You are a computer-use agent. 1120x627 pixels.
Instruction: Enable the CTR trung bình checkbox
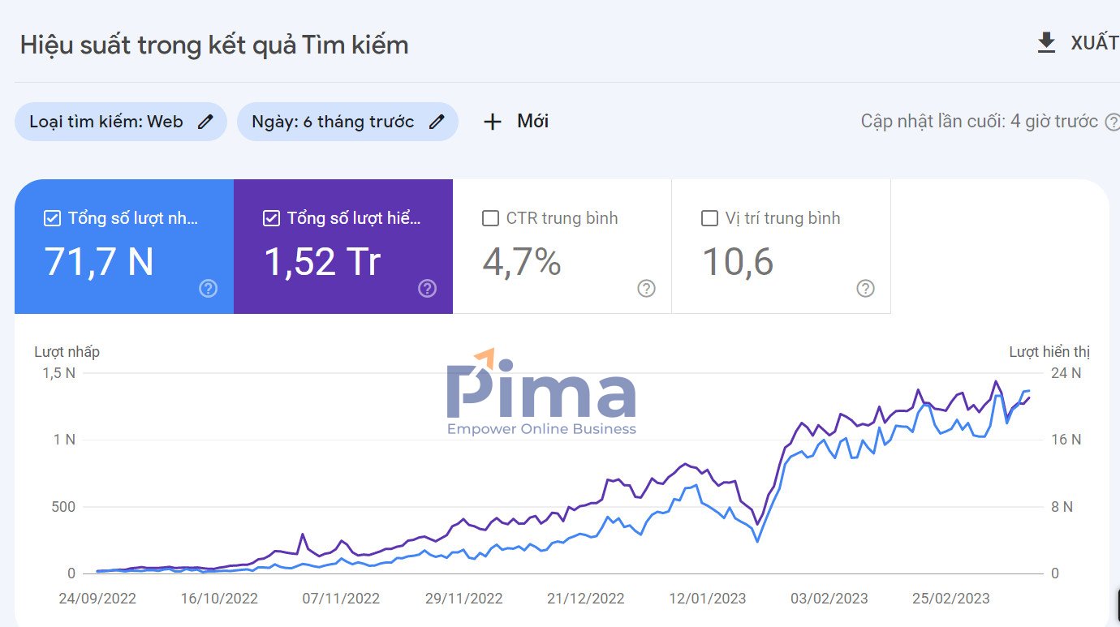pyautogui.click(x=490, y=218)
